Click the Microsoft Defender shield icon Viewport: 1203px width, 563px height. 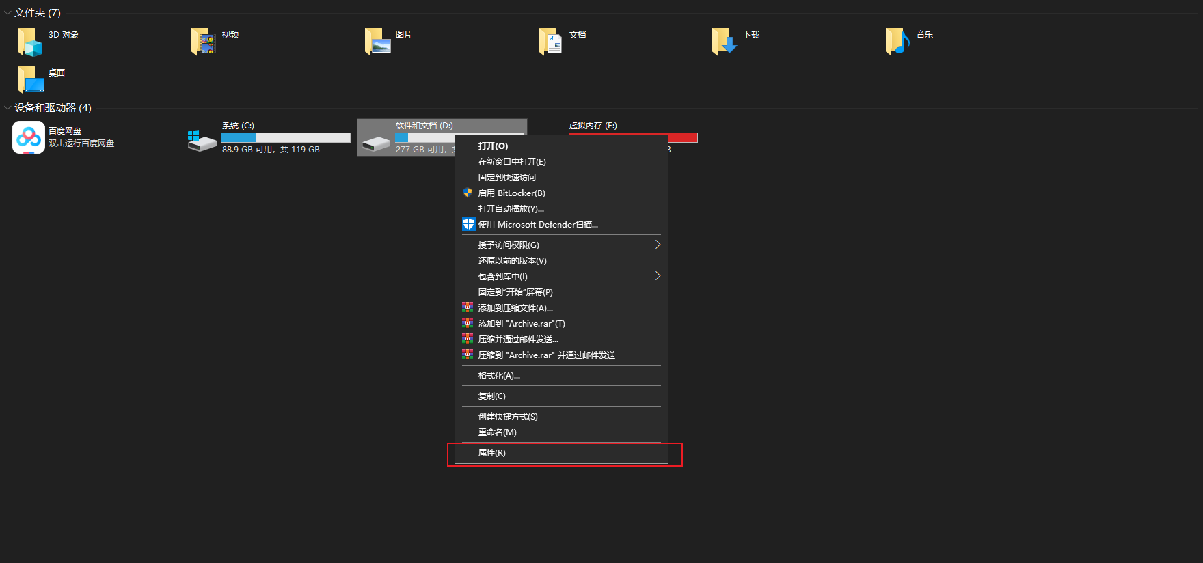[x=468, y=224]
